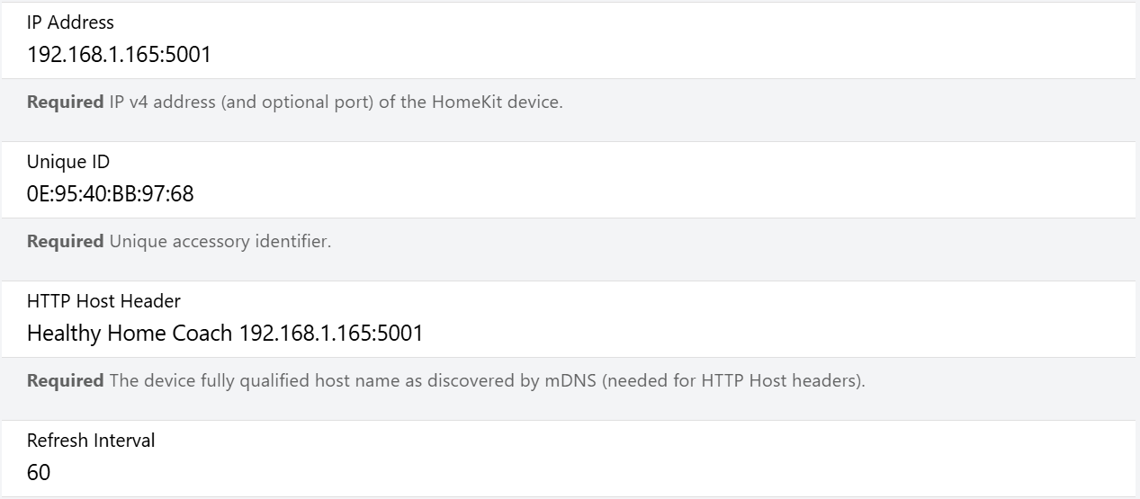1140x499 pixels.
Task: Click the "HTTP Host Header" field label
Action: pyautogui.click(x=103, y=301)
